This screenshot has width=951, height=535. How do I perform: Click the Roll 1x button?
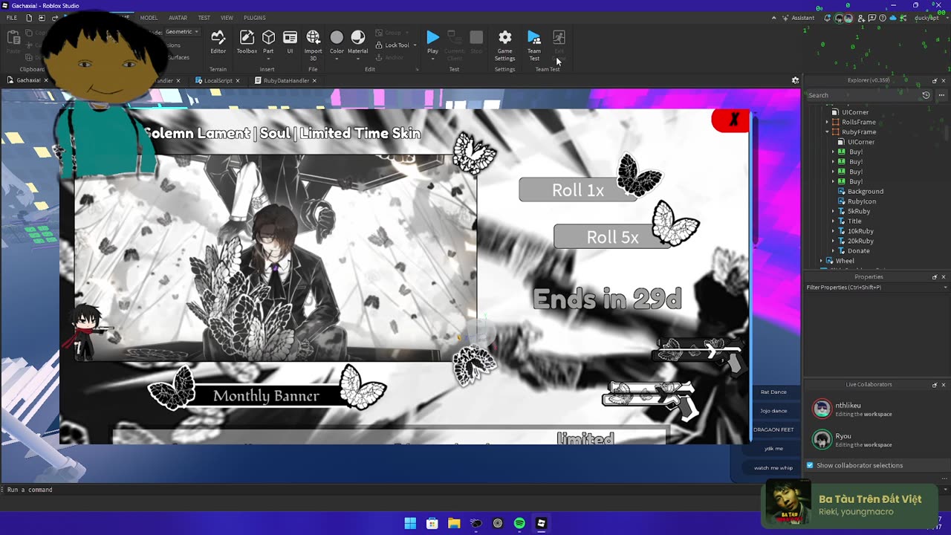[577, 190]
